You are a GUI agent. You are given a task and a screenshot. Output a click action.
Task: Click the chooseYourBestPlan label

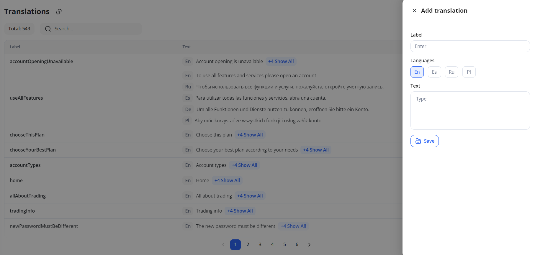[x=33, y=150]
